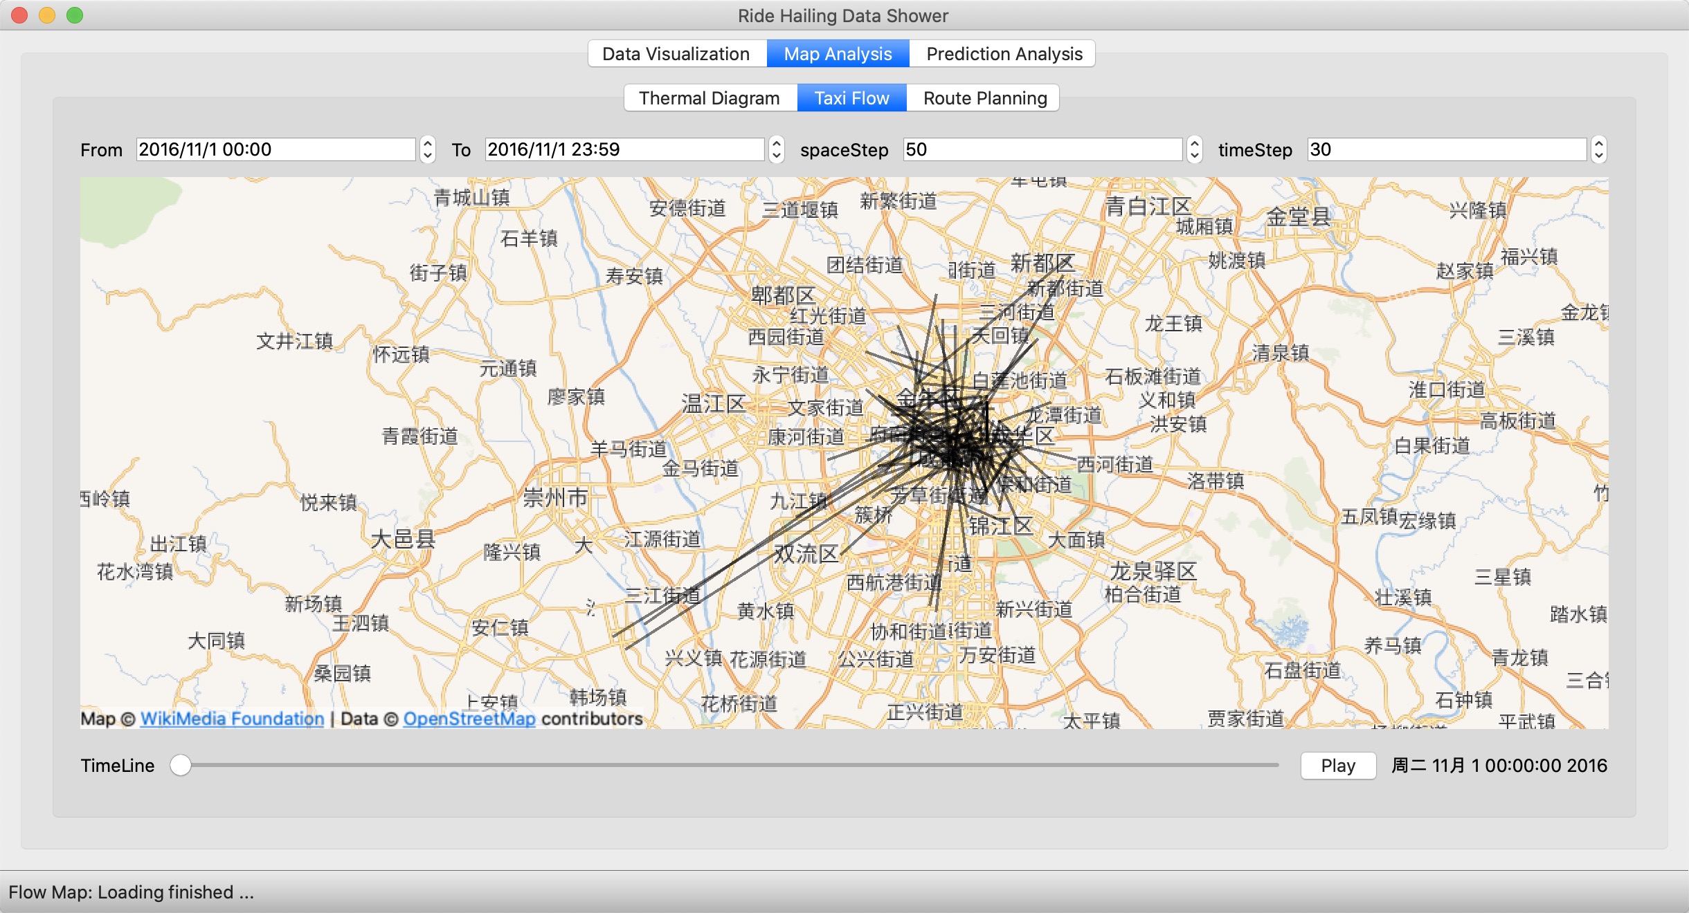Increase spaceStep with up arrow
This screenshot has height=913, width=1689.
[x=1195, y=144]
